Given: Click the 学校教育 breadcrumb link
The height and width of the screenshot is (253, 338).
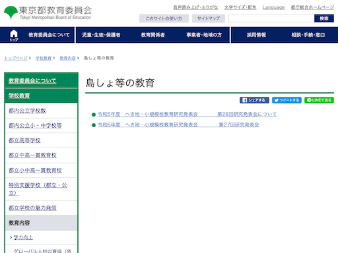Looking at the screenshot, I should (44, 58).
